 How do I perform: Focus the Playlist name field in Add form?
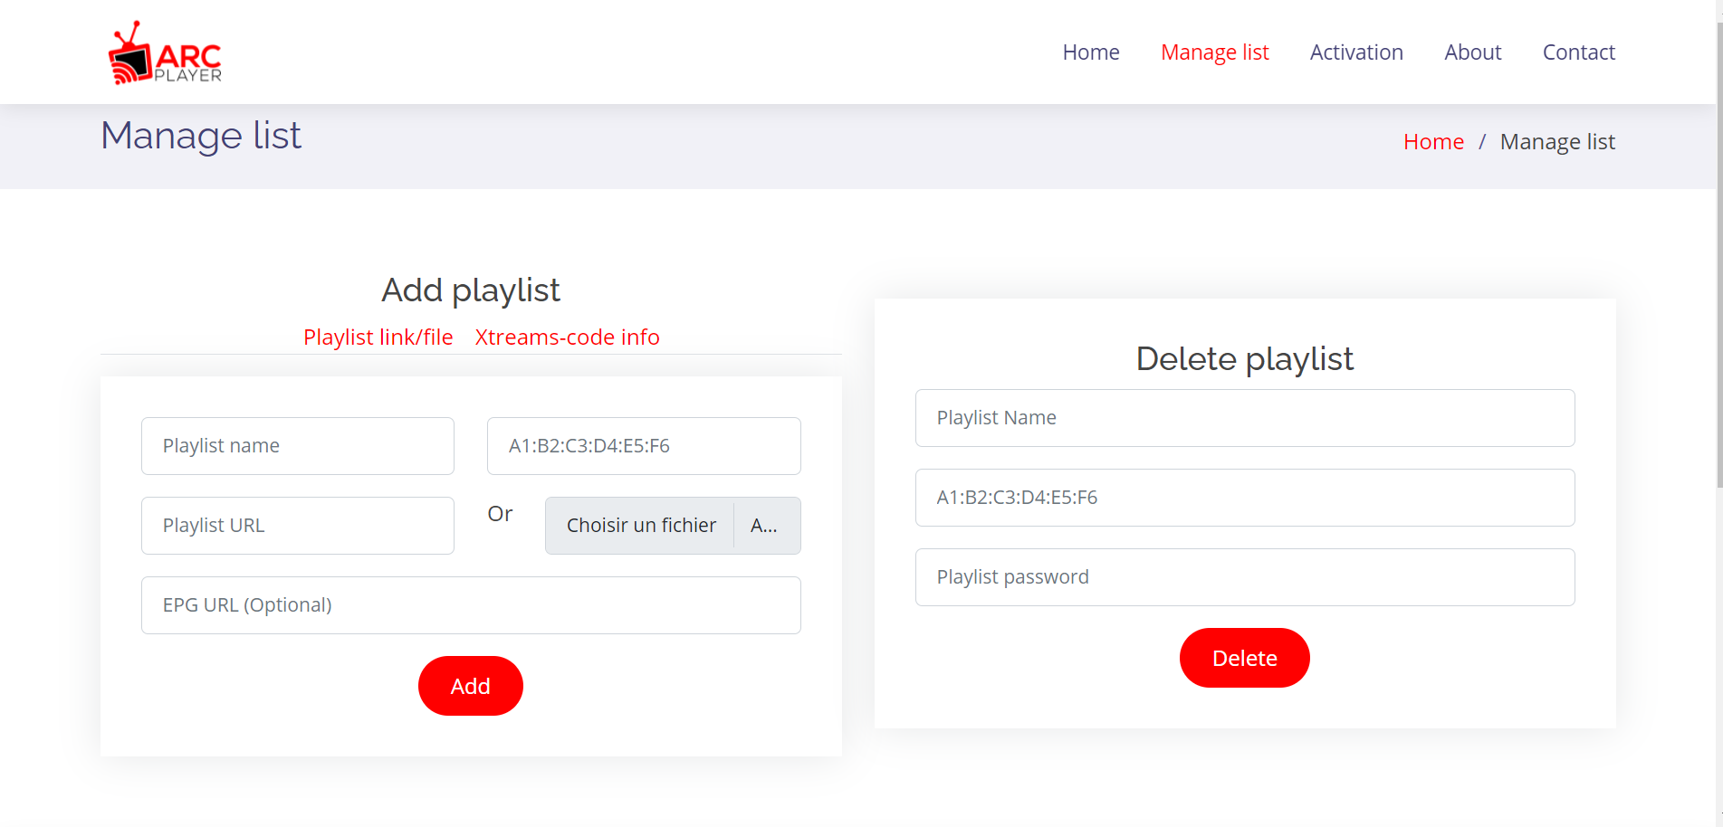[298, 446]
